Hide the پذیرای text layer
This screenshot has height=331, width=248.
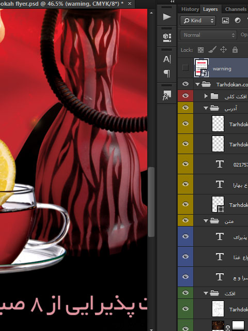[x=185, y=236]
